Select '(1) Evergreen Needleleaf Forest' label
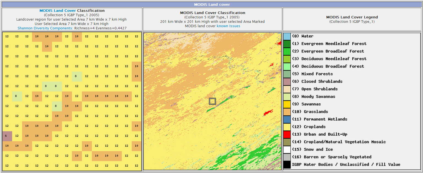 (329, 44)
